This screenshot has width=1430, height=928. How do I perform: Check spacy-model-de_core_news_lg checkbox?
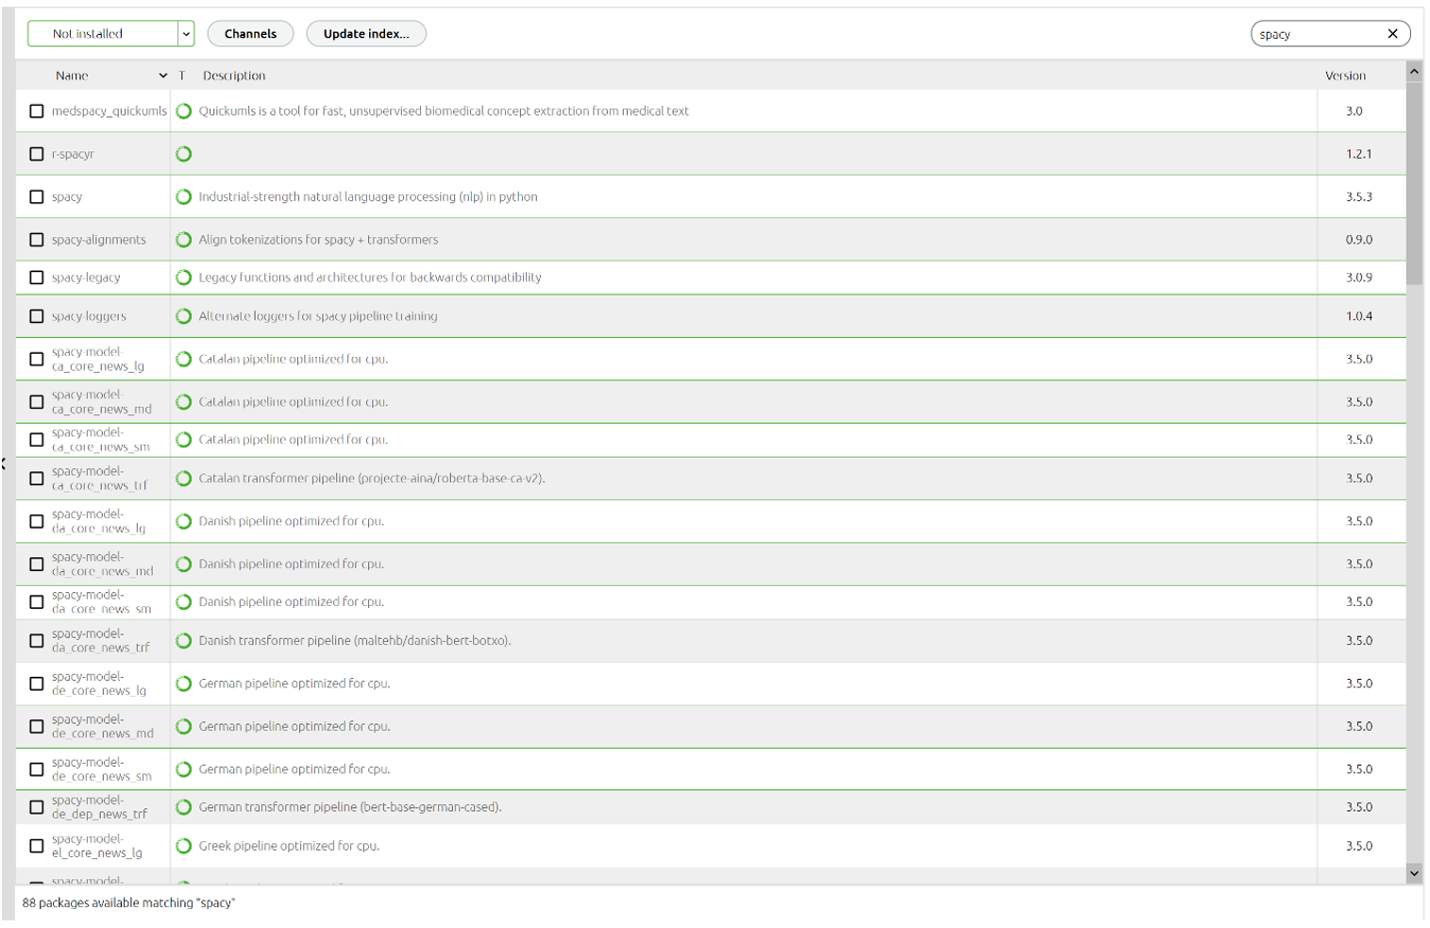[37, 683]
